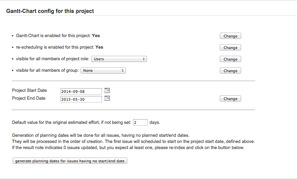Expand the project role Users dropdown

tap(119, 59)
